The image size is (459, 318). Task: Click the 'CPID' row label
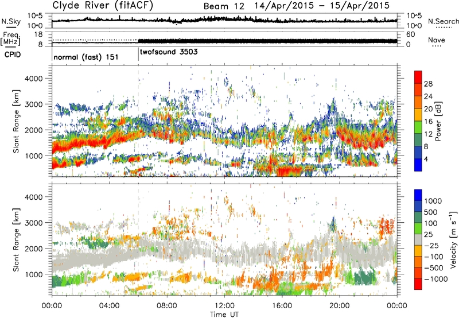point(13,55)
